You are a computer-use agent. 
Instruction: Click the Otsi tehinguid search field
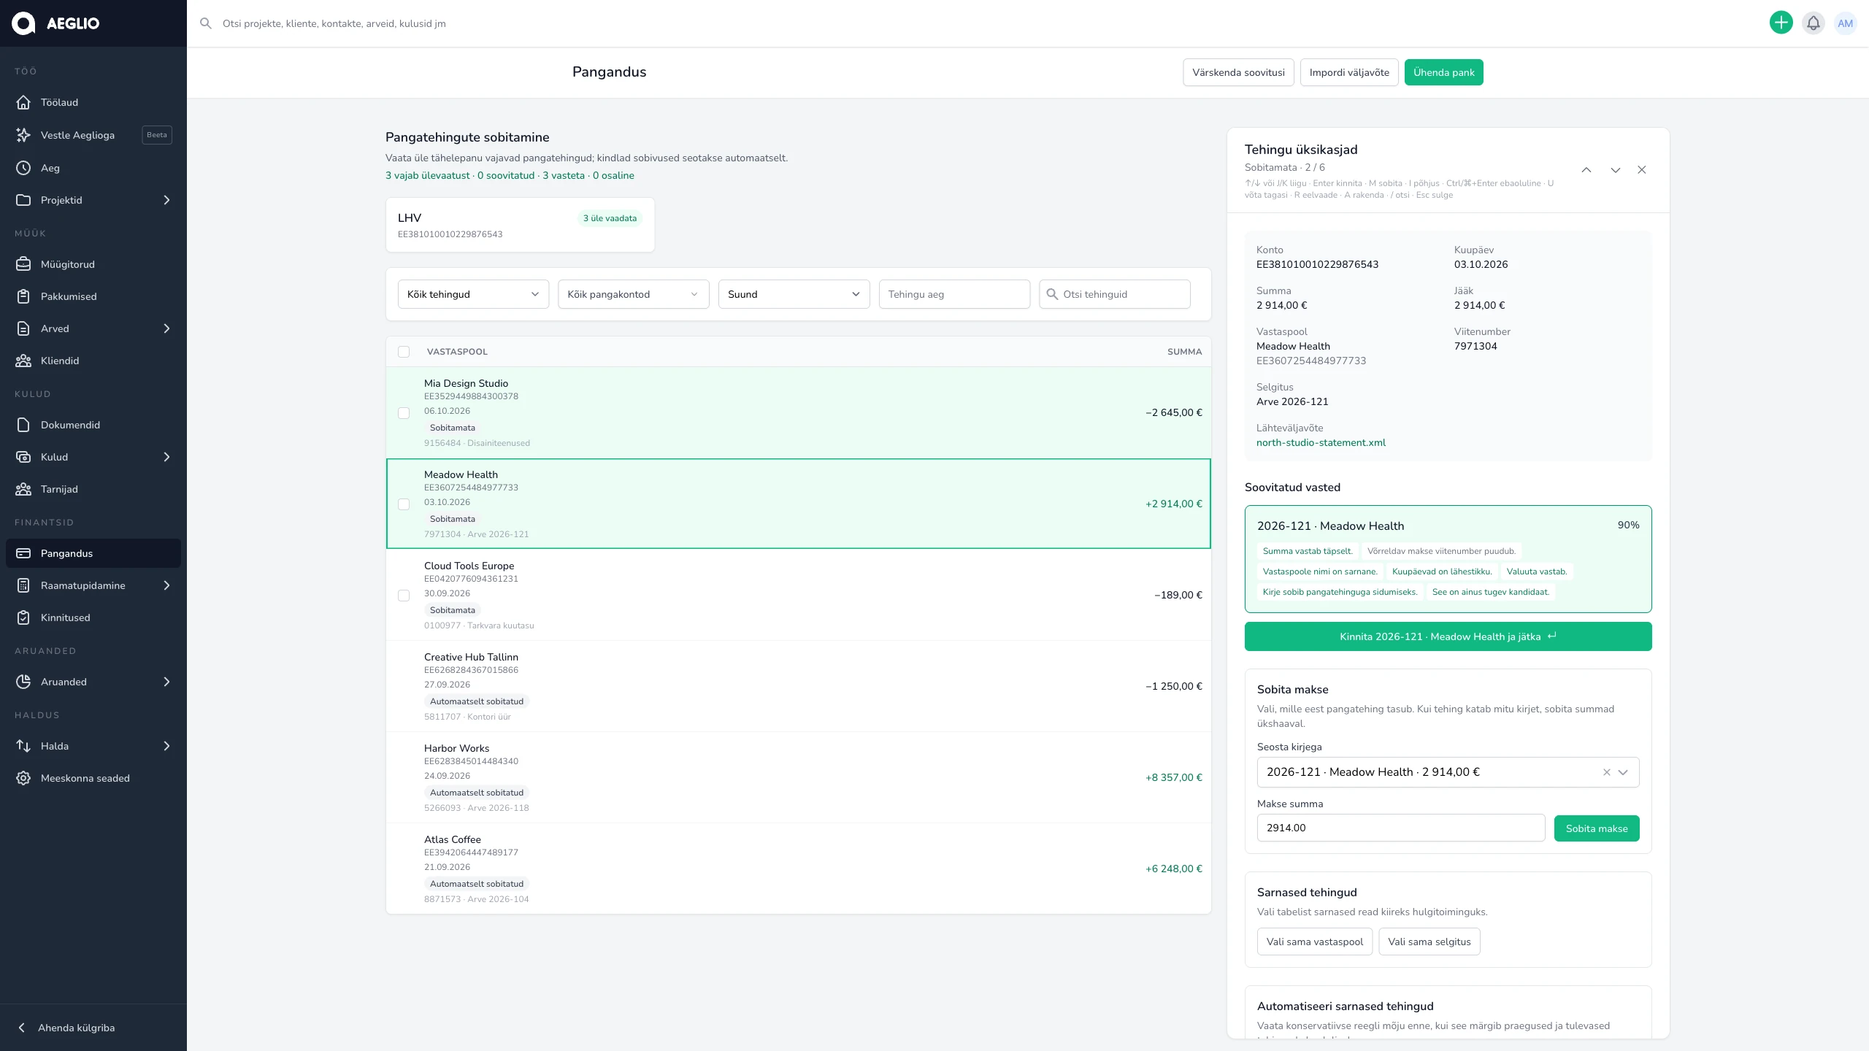coord(1115,294)
